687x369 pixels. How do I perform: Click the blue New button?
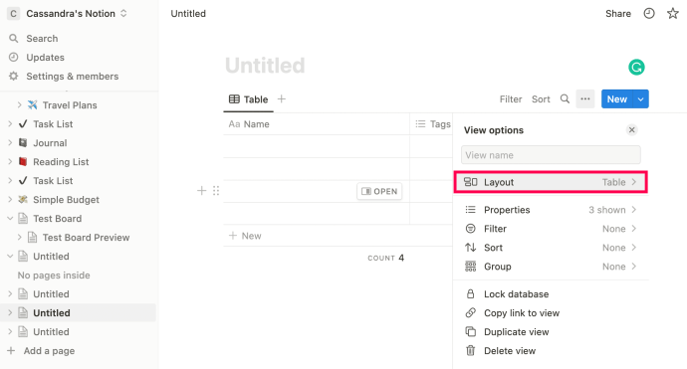tap(617, 99)
